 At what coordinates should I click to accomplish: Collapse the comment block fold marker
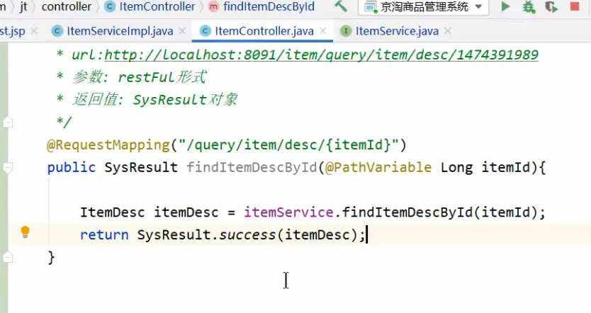click(x=8, y=123)
